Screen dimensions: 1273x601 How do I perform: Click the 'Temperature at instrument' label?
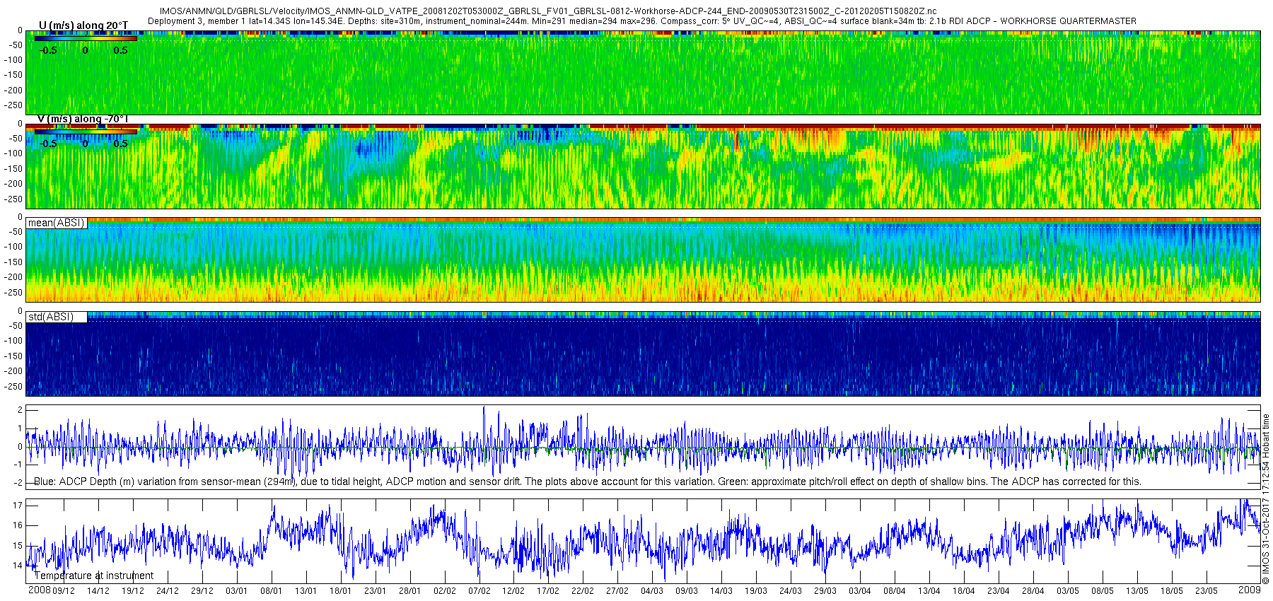coord(93,576)
